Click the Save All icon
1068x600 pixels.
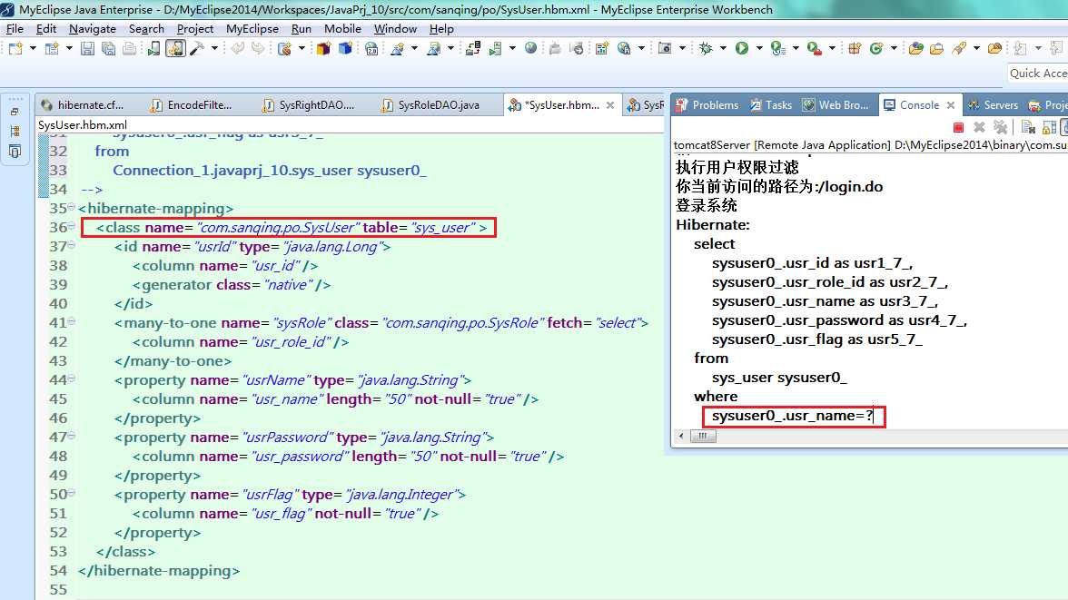(108, 48)
